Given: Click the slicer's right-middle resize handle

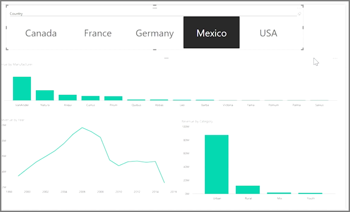Looking at the screenshot, I should pyautogui.click(x=303, y=28).
